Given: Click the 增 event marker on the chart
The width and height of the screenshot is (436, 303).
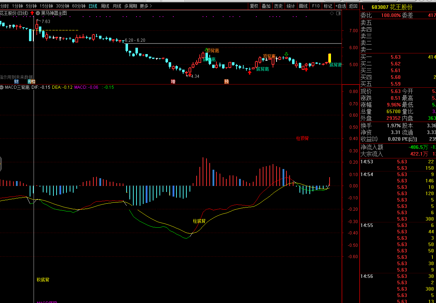Looking at the screenshot, I should tap(173, 82).
